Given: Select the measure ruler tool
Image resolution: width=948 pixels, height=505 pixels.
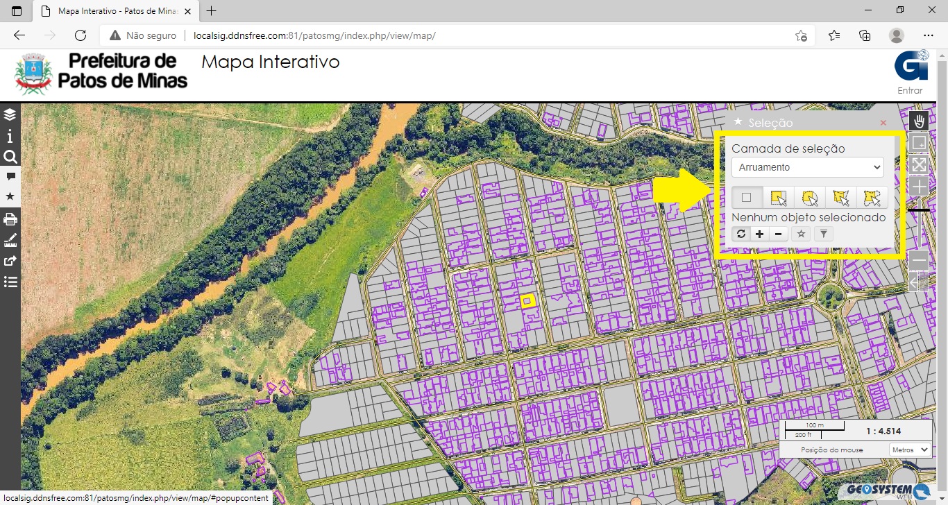Looking at the screenshot, I should pos(10,241).
